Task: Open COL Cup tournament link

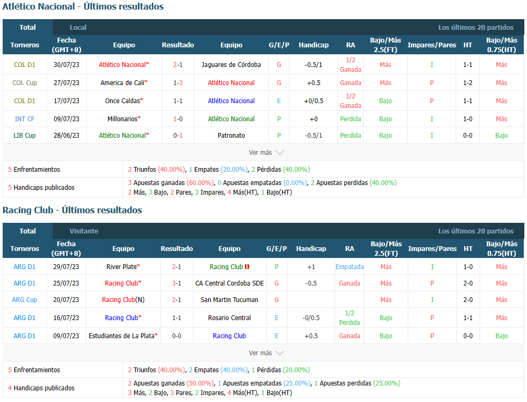Action: coord(24,83)
